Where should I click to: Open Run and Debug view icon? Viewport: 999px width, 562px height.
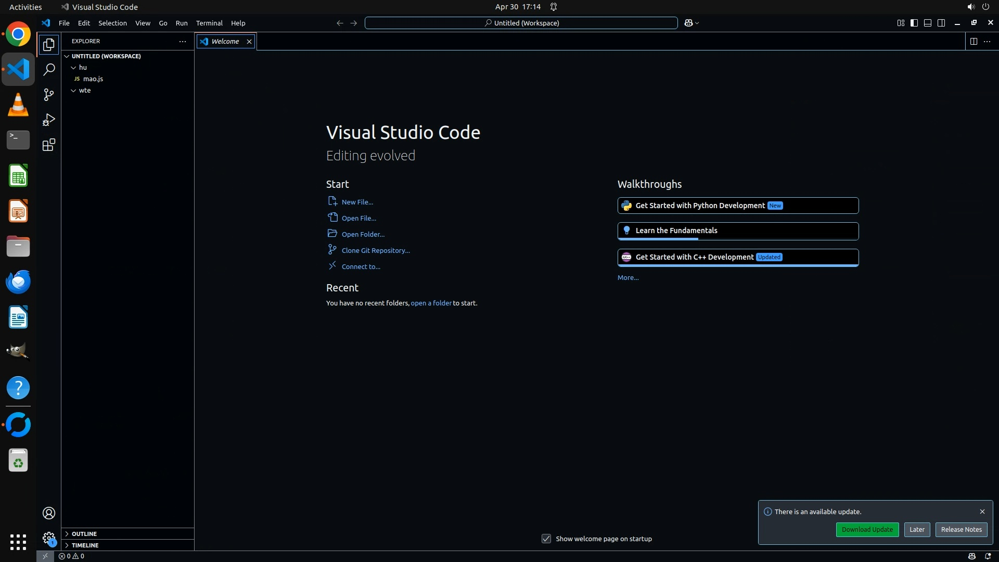49,120
